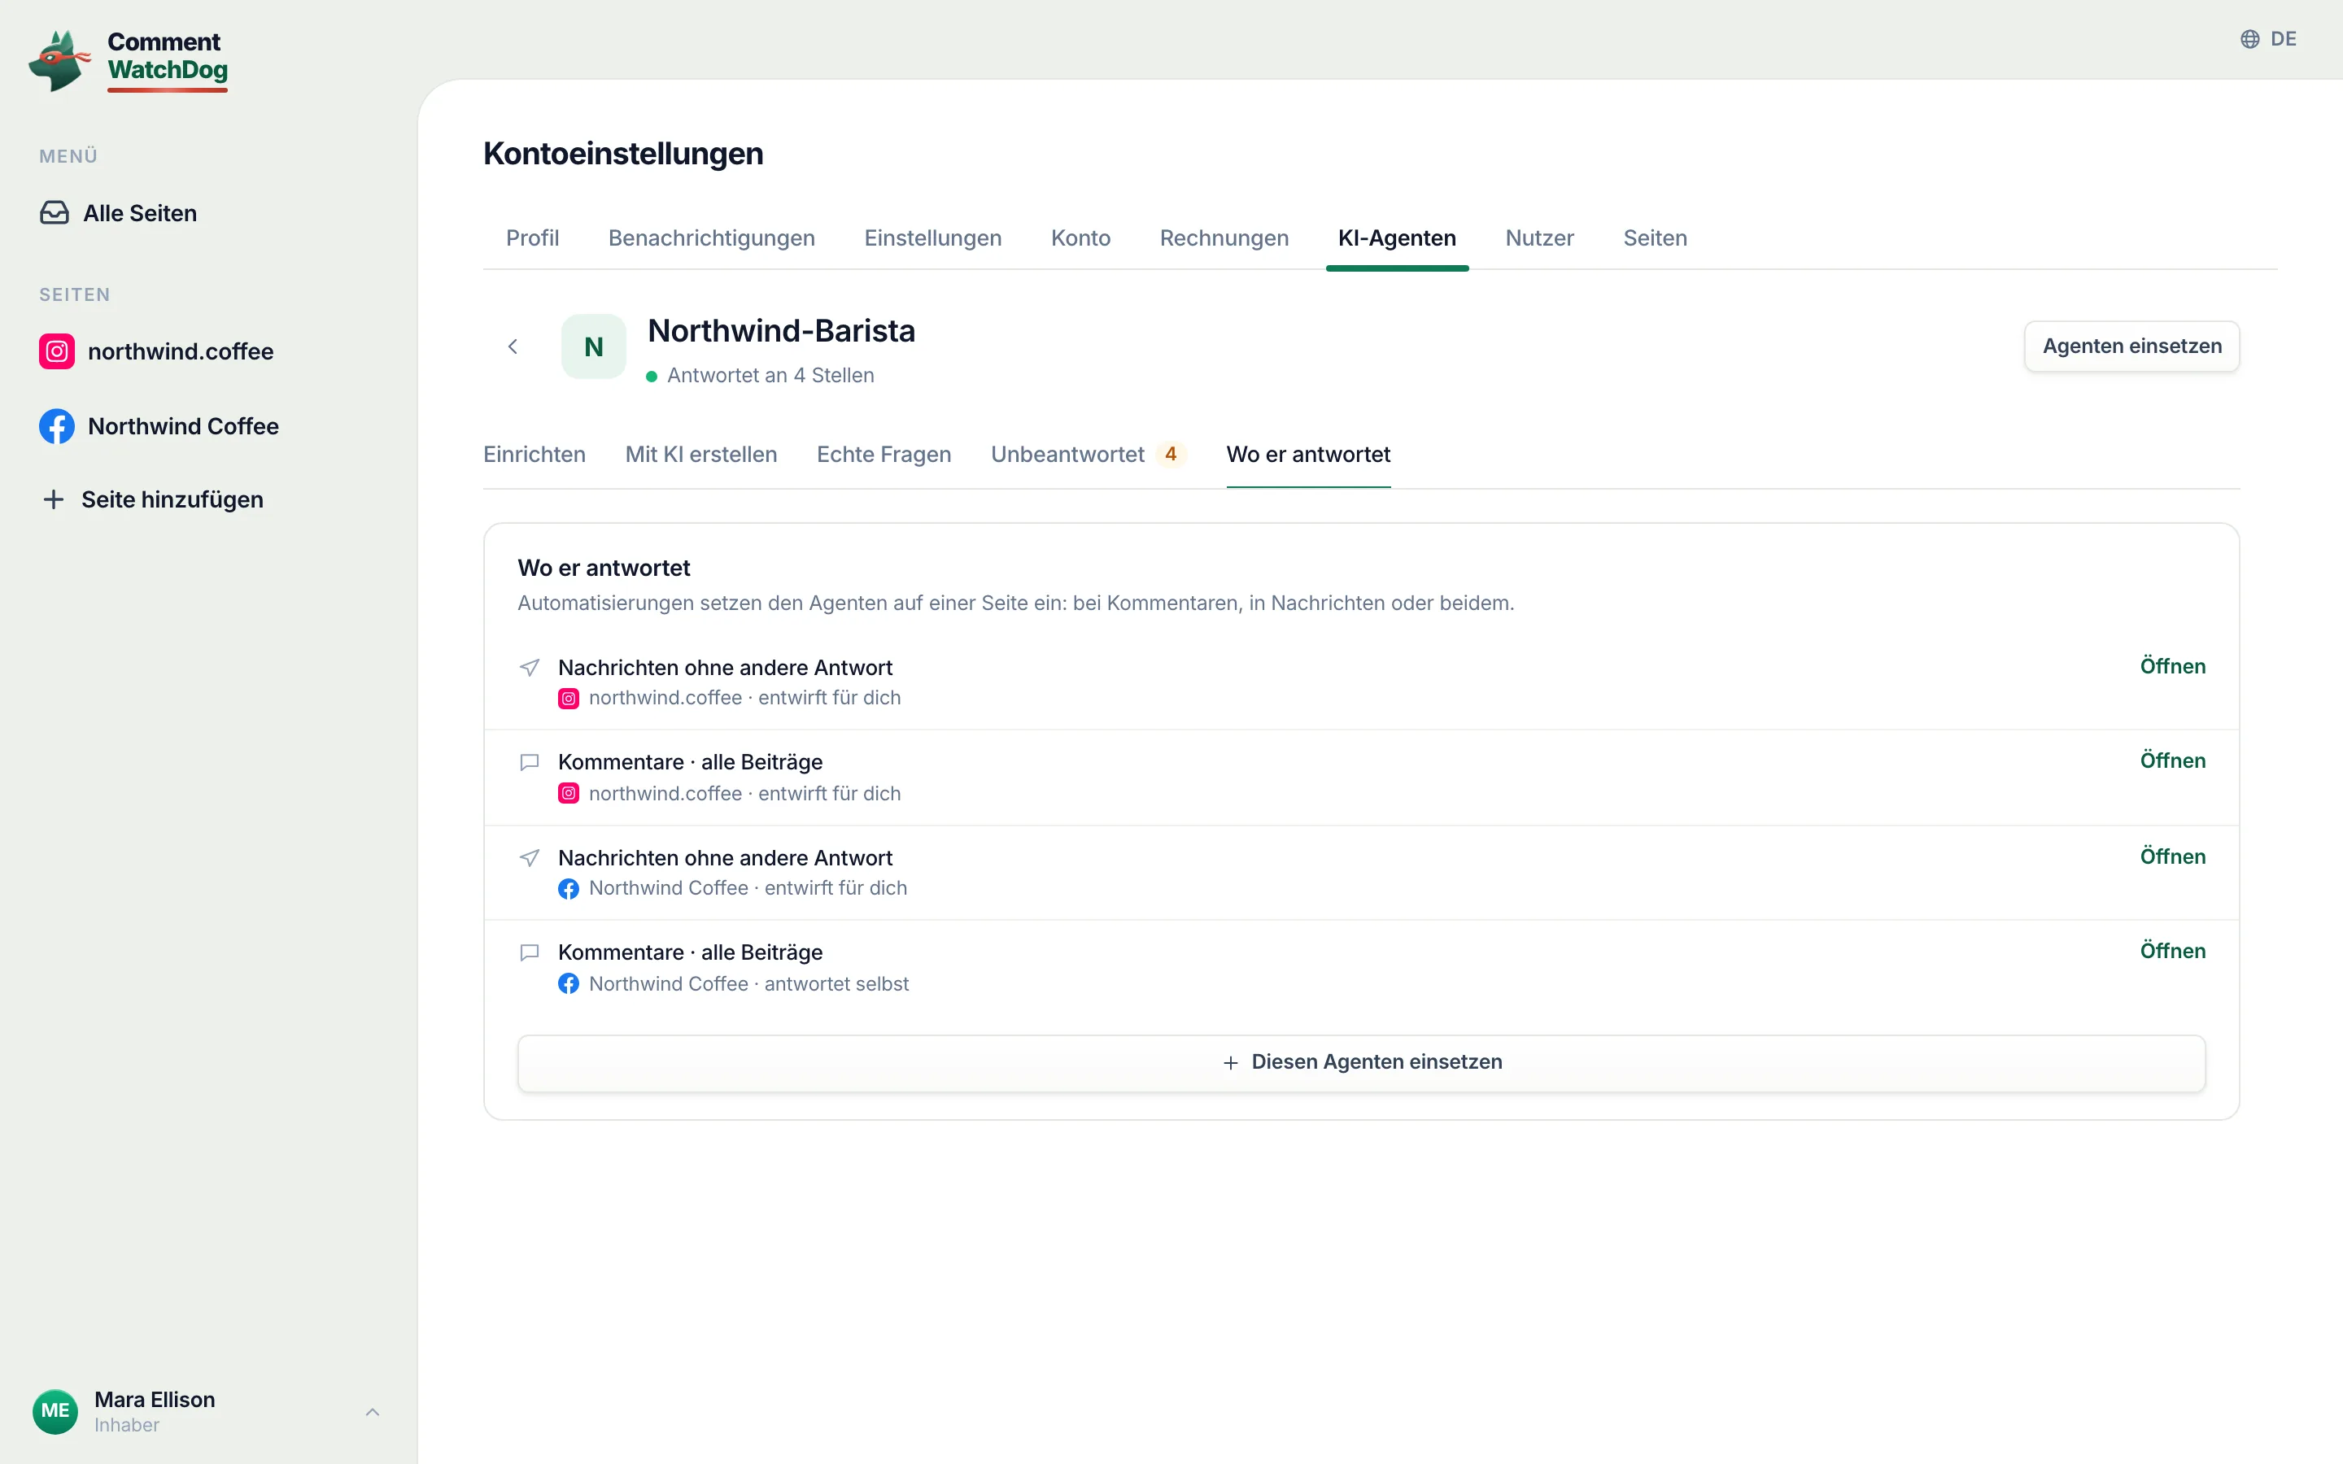Open the Einrichten sub-tab
This screenshot has height=1464, width=2343.
[x=534, y=454]
